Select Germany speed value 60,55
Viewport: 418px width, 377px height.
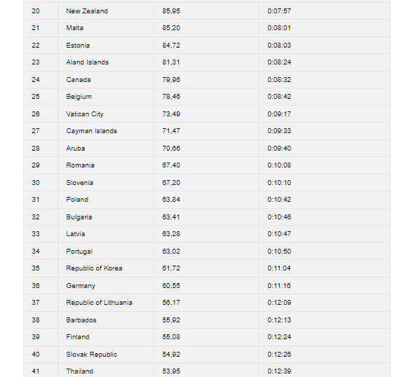(x=171, y=286)
